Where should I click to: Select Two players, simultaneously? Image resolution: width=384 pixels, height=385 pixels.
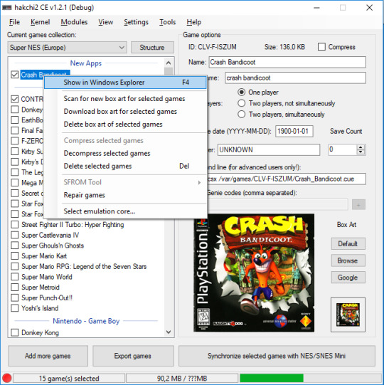[x=242, y=114]
